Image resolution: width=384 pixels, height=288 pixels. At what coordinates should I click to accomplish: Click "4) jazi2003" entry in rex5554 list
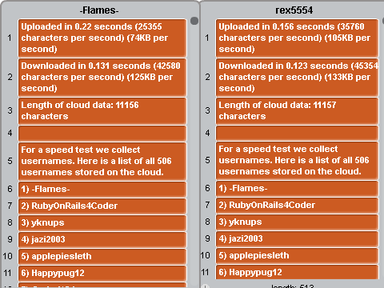click(298, 238)
